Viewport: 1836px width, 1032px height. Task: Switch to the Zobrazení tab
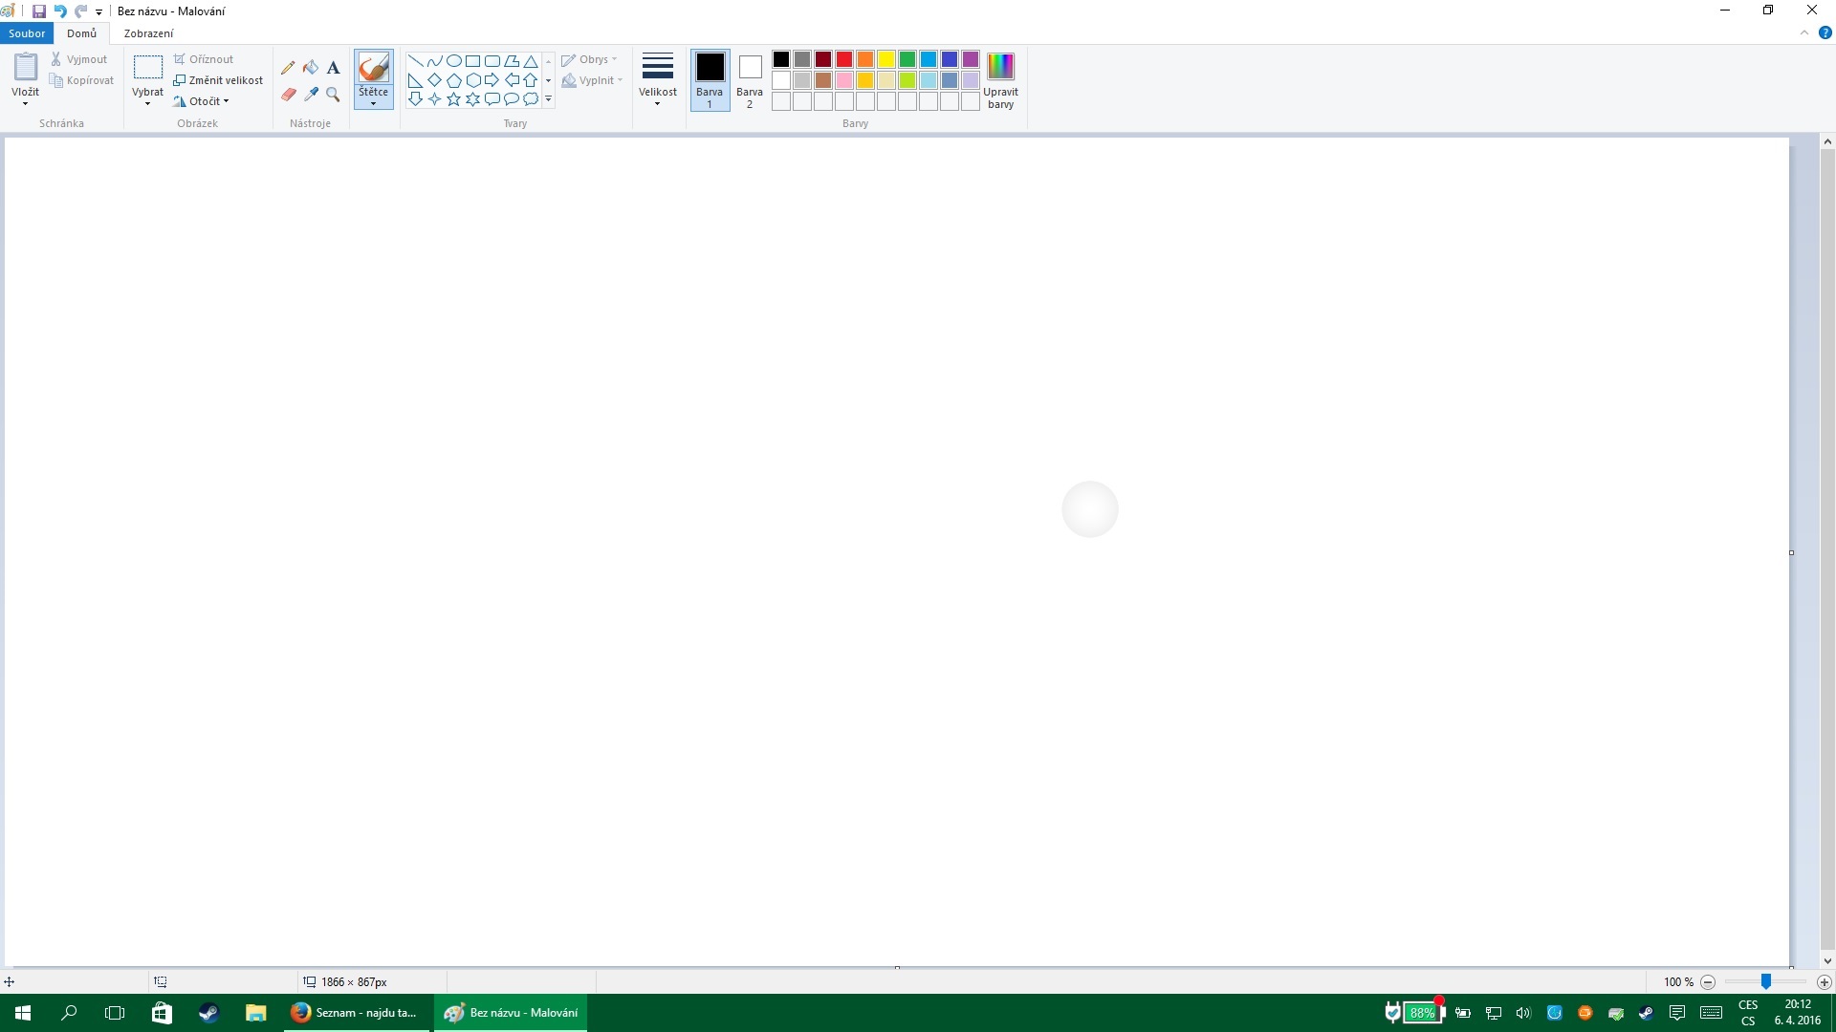tap(148, 33)
